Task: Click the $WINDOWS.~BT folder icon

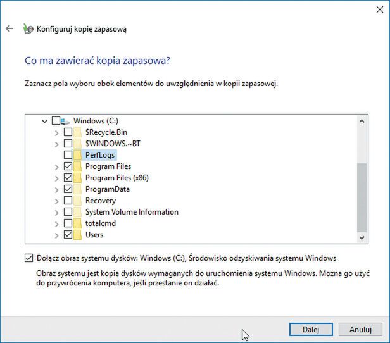Action: click(78, 144)
